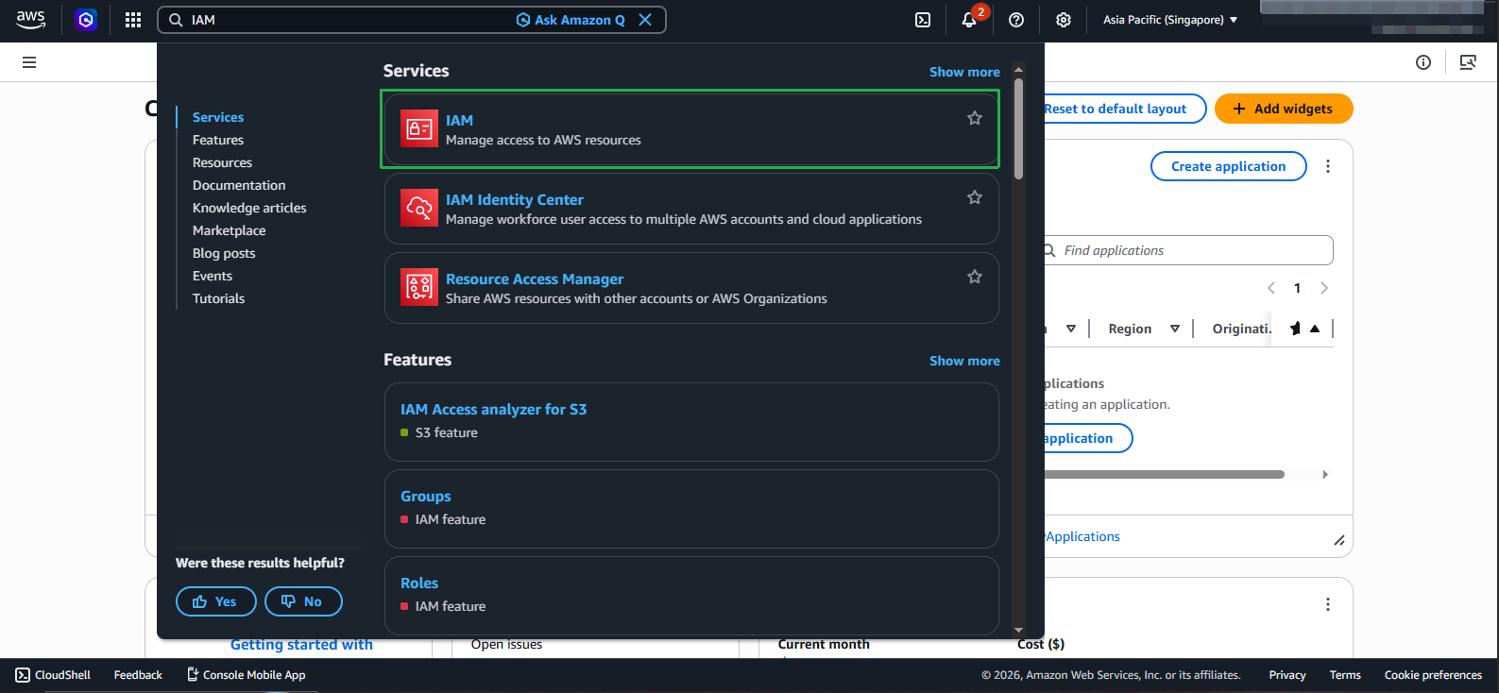Click Create application button

point(1228,166)
